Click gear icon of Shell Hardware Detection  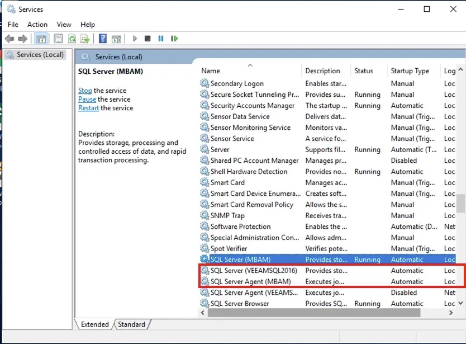205,171
